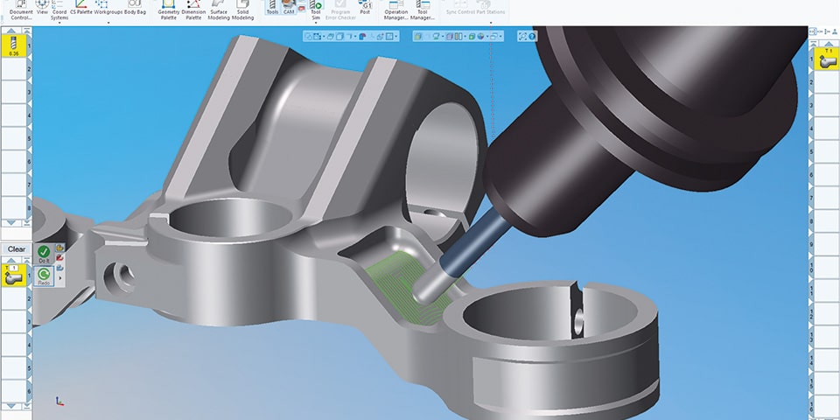Open the Document Control menu
Image resolution: width=840 pixels, height=420 pixels.
tap(21, 12)
